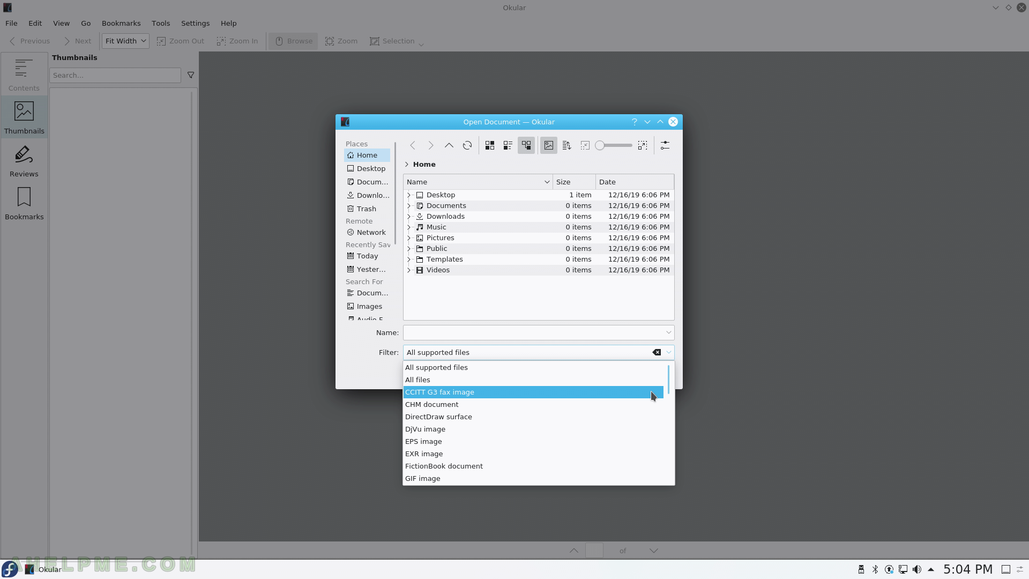Open the Contents sidebar panel
This screenshot has height=579, width=1029.
(24, 74)
